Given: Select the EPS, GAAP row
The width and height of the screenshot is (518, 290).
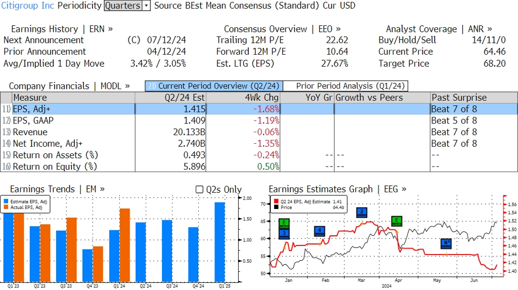Looking at the screenshot, I should 259,120.
